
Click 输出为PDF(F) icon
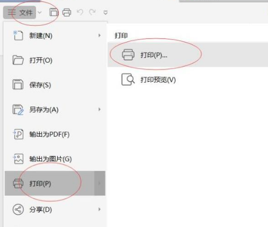pyautogui.click(x=18, y=134)
